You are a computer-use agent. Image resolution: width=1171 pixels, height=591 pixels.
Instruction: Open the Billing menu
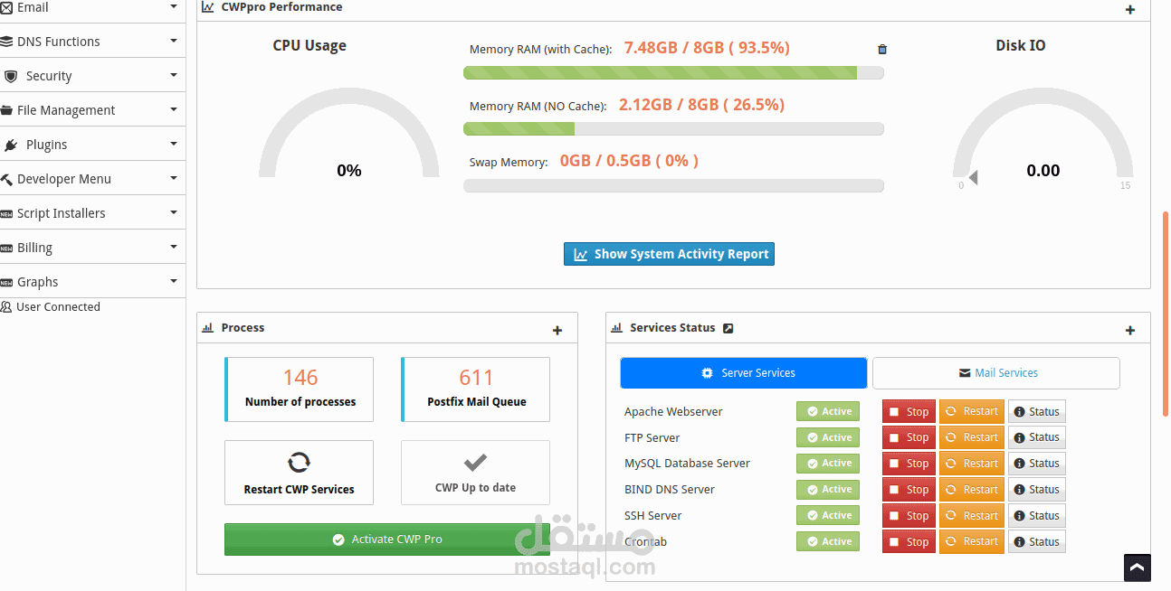92,248
